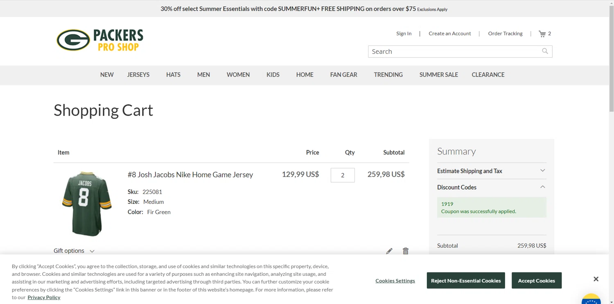Expand the Gift options chevron
The width and height of the screenshot is (614, 304).
[92, 251]
